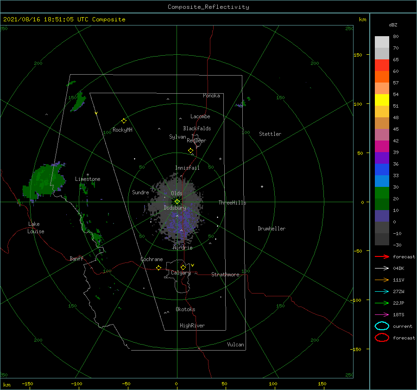This screenshot has width=417, height=390.
Task: Click the Blackfalds city label
Action: [x=197, y=128]
